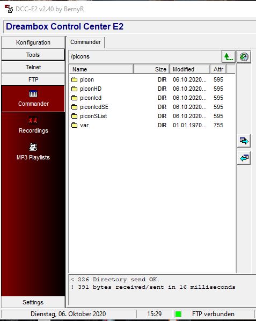The width and height of the screenshot is (256, 321).
Task: Click the /picons path field
Action: click(x=145, y=56)
